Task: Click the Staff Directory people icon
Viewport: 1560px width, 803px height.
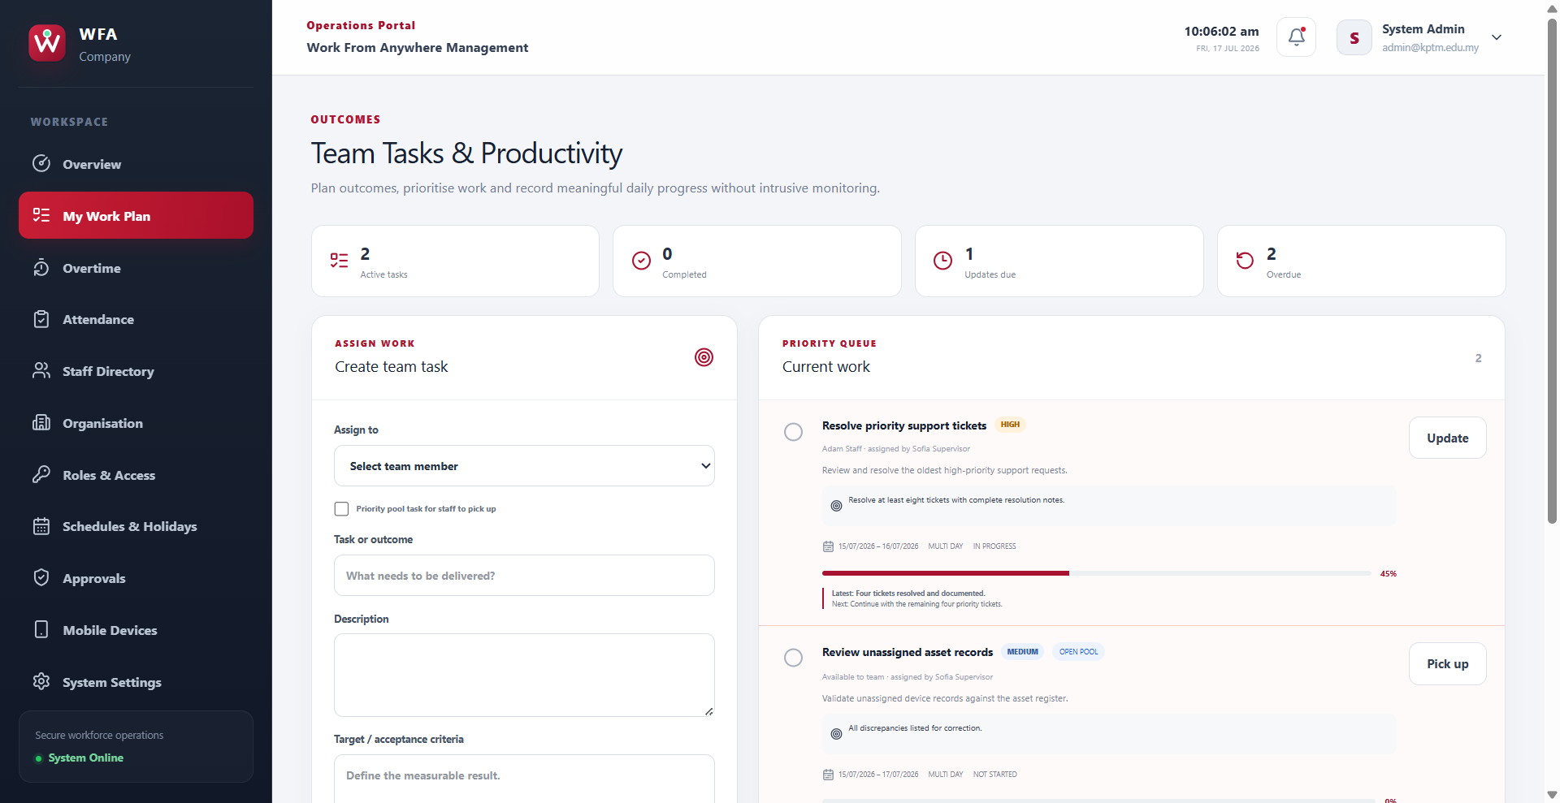Action: click(x=41, y=371)
